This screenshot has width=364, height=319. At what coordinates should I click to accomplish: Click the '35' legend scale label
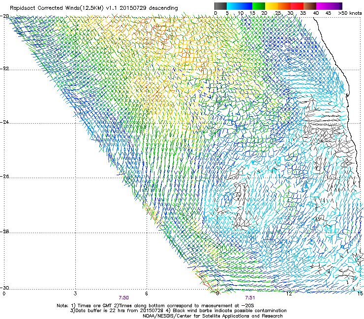[303, 13]
